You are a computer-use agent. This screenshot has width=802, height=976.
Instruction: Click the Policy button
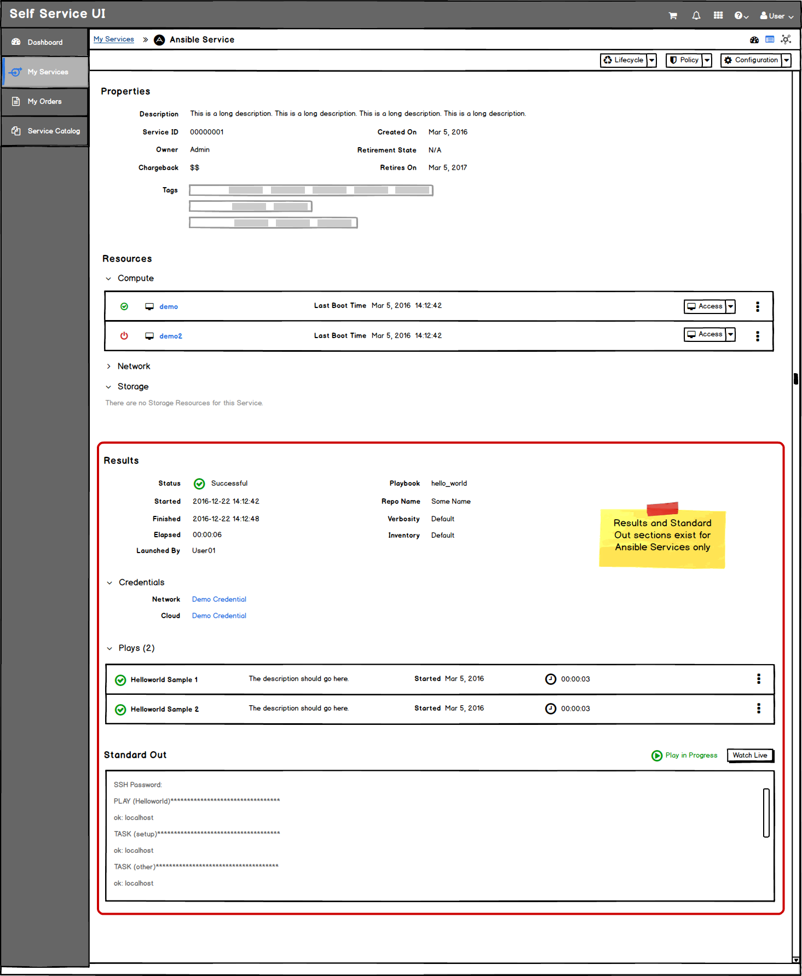[x=684, y=60]
